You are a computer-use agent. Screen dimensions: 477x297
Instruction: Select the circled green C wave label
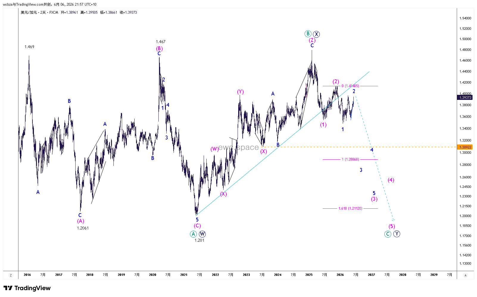[388, 234]
